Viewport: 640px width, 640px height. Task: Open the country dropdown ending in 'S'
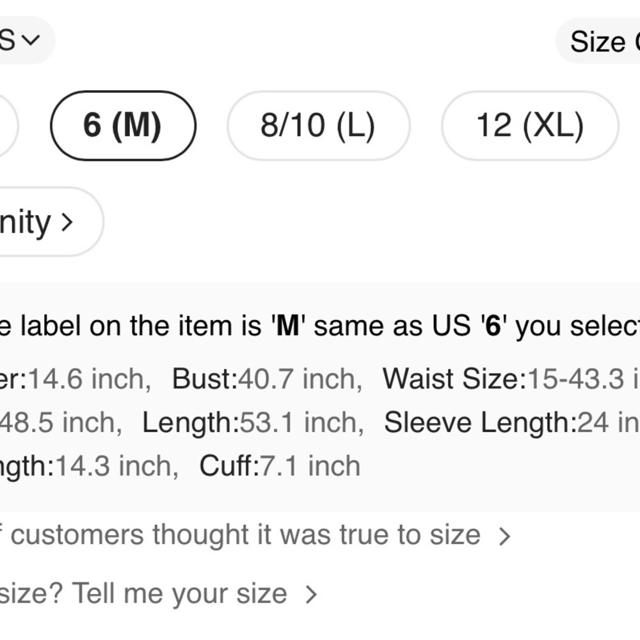[20, 41]
